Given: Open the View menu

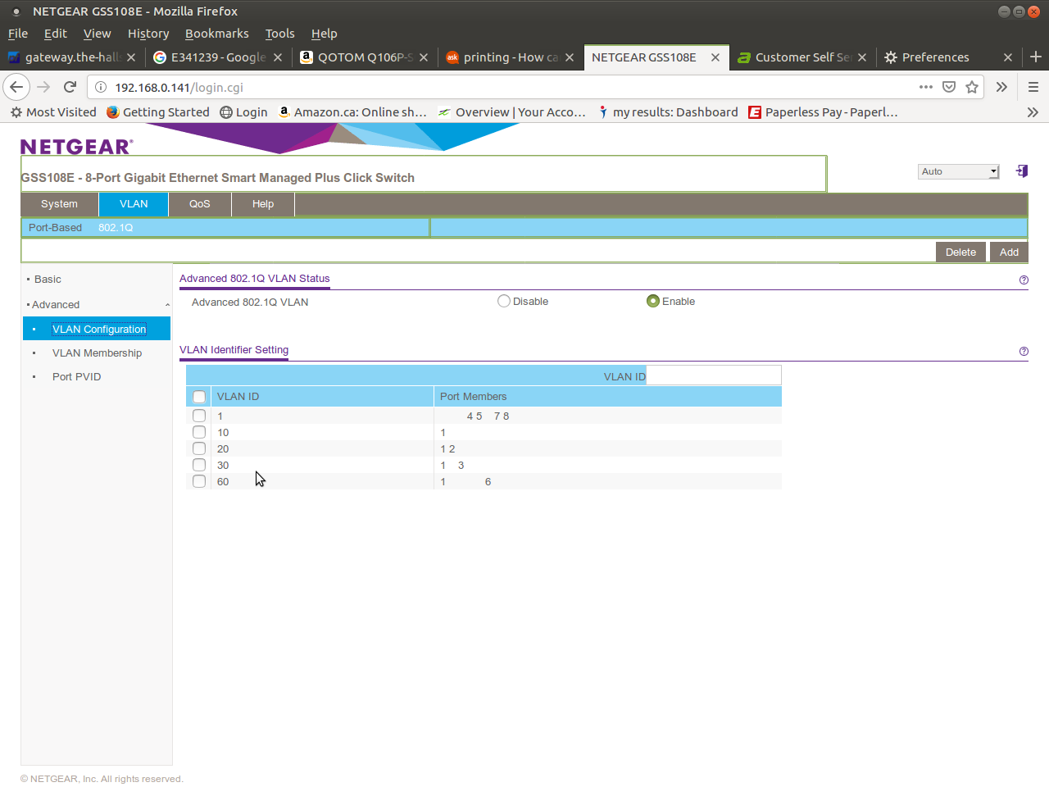Looking at the screenshot, I should point(97,34).
